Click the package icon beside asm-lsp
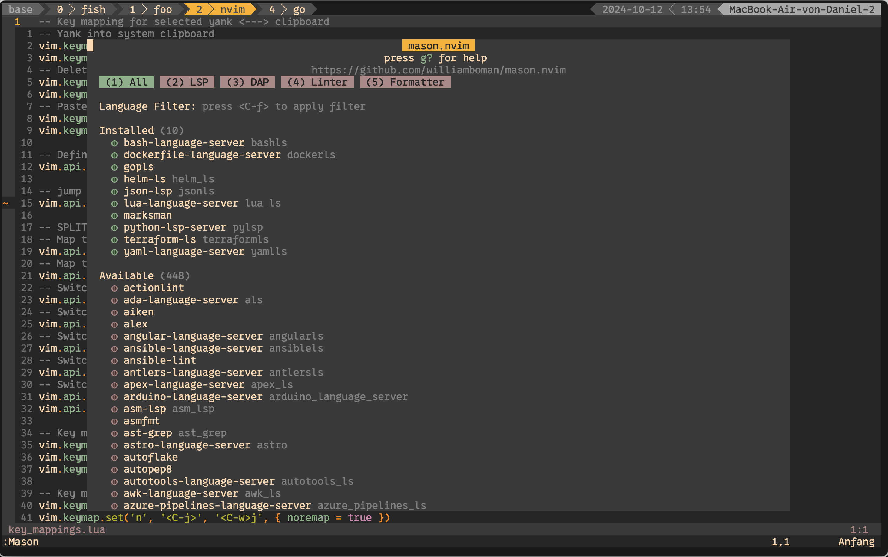888x557 pixels. tap(114, 409)
